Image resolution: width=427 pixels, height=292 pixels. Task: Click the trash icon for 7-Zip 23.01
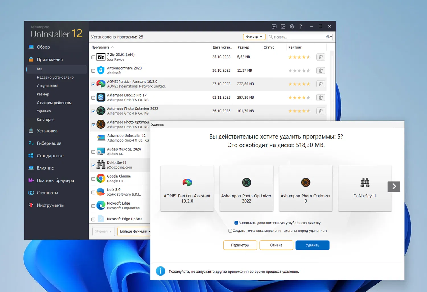321,57
